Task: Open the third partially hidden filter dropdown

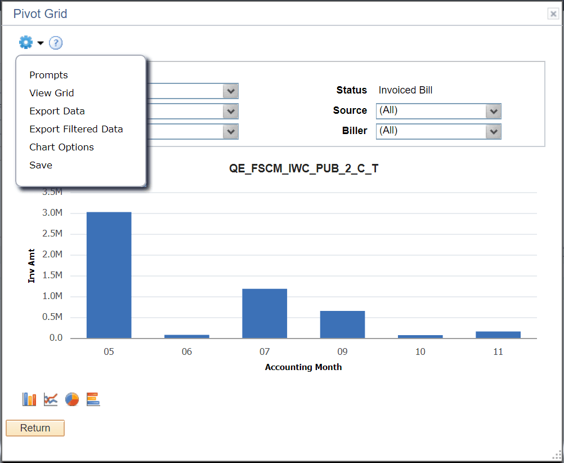Action: 231,131
